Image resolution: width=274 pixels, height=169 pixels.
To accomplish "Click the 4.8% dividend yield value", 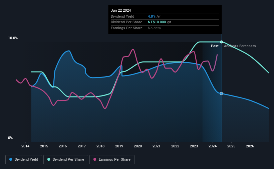I will point(152,16).
